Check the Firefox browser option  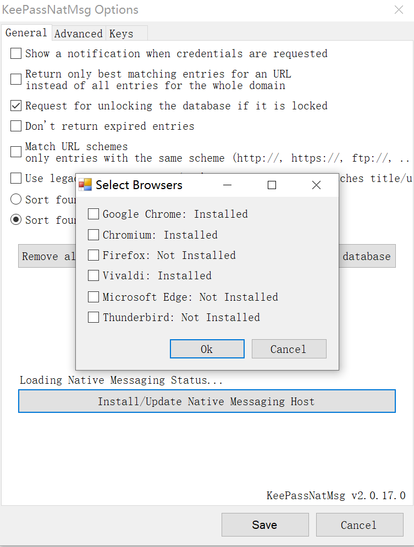coord(93,255)
